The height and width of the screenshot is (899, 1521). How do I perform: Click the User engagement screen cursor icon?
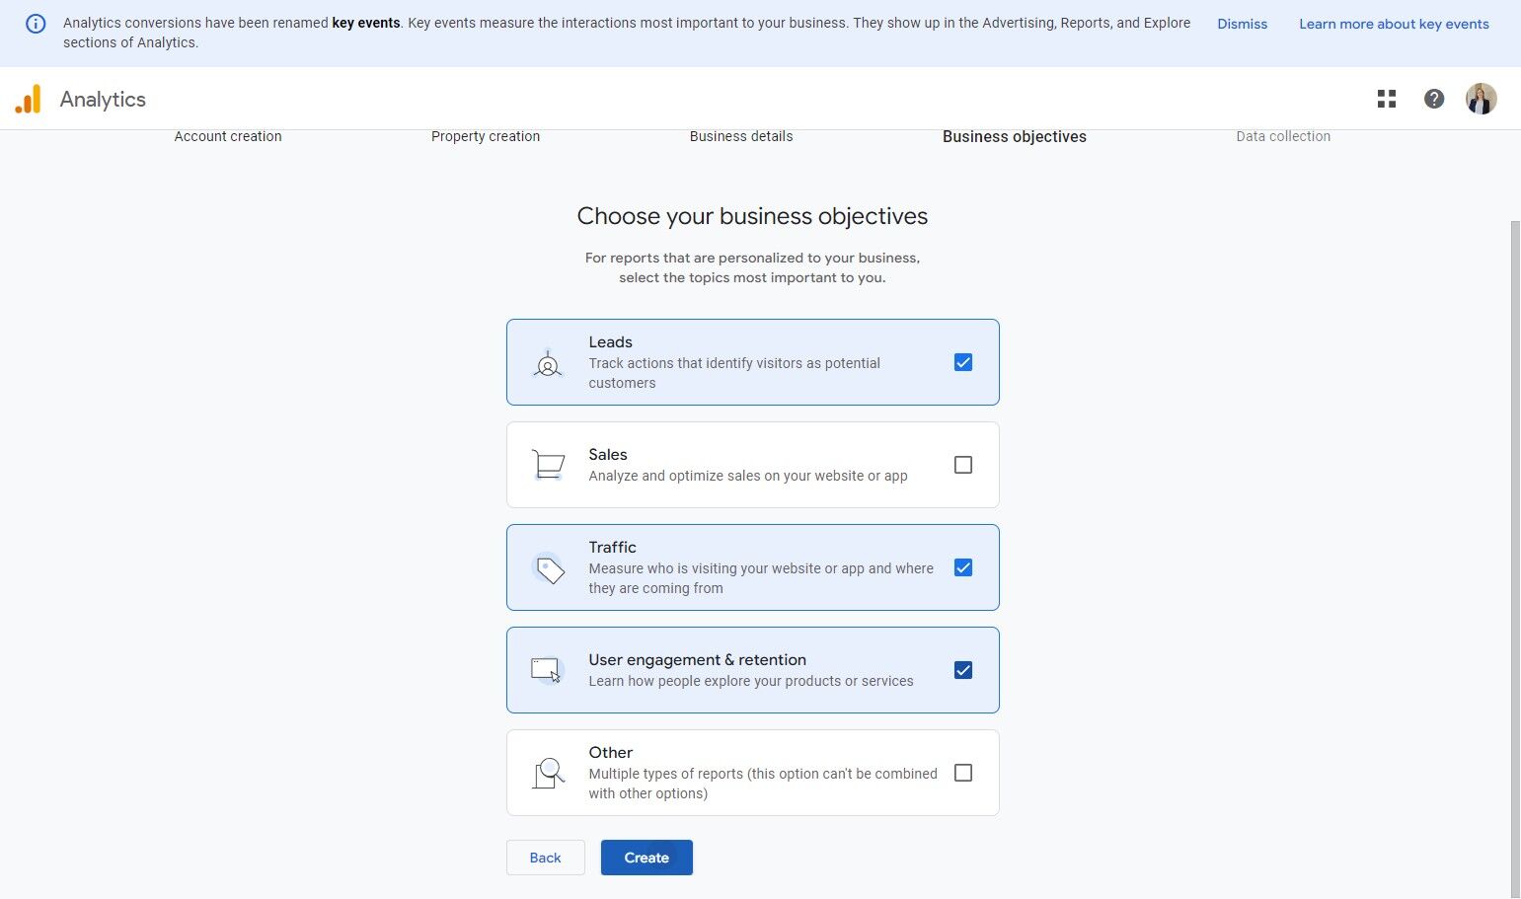(x=546, y=670)
